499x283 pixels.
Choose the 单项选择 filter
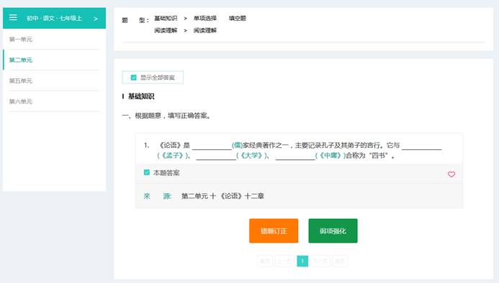[205, 19]
